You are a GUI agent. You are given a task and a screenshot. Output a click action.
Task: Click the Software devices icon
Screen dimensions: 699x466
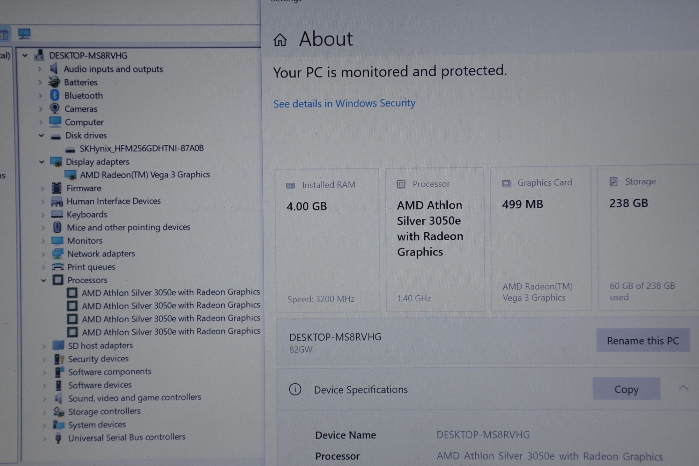[x=59, y=385]
